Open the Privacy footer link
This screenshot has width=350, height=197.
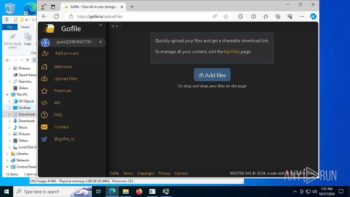click(x=164, y=173)
